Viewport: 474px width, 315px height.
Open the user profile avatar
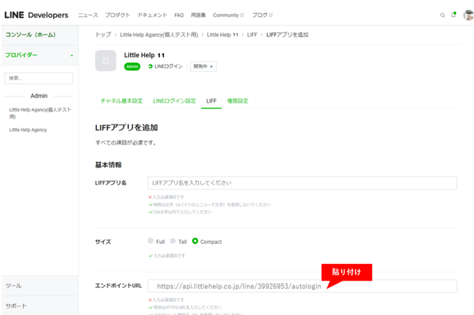point(468,14)
